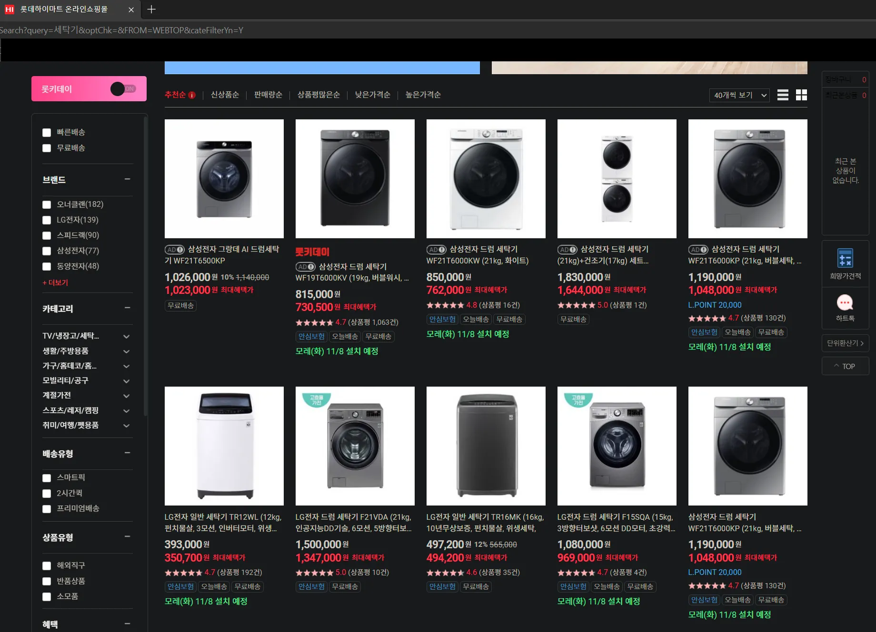The image size is (876, 632).
Task: Switch to grid view layout icon
Action: point(801,95)
